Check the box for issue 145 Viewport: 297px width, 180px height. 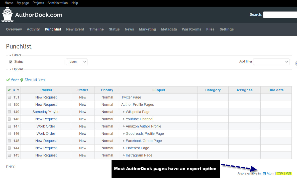pos(9,141)
